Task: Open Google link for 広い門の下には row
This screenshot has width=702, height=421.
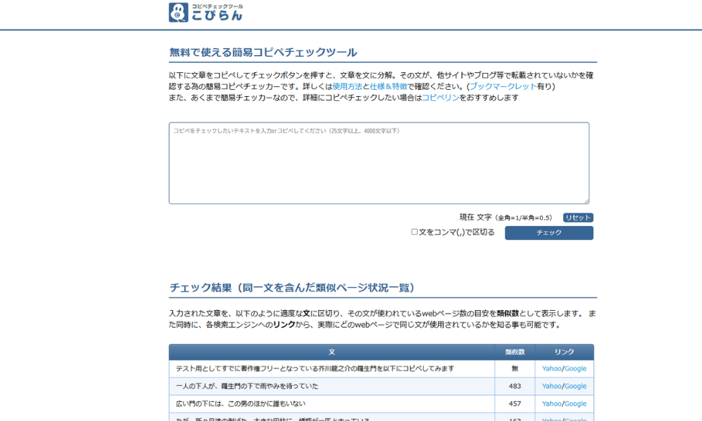Action: [576, 403]
